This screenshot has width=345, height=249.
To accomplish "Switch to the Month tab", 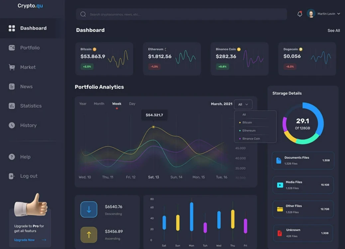I will (99, 104).
